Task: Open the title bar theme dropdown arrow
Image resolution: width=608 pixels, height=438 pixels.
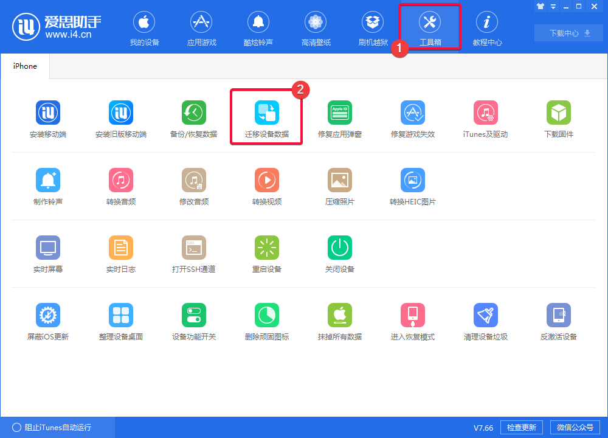Action: tap(553, 6)
